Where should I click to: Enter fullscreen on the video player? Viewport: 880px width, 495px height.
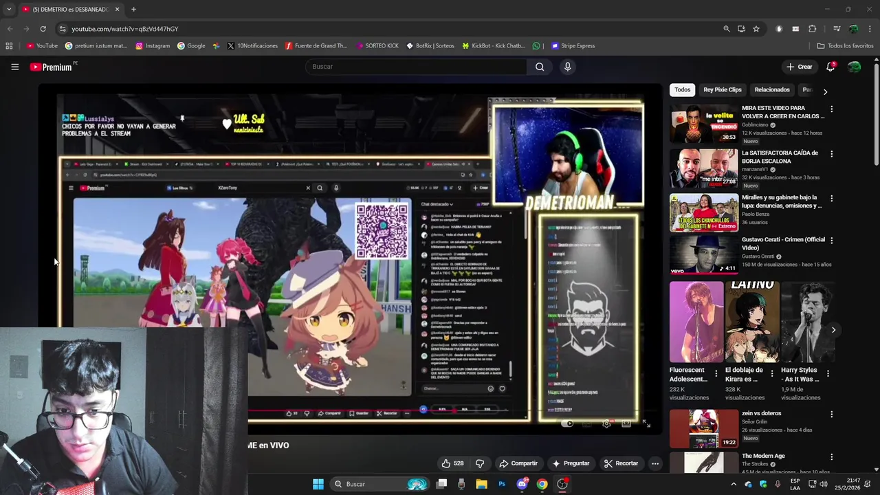point(646,423)
